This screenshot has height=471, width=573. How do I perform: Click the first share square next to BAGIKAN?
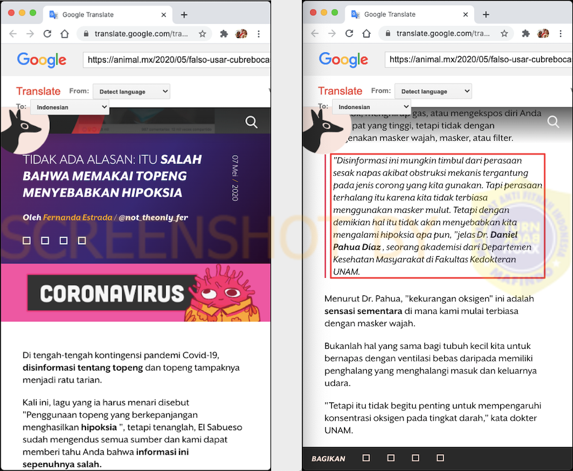click(366, 458)
